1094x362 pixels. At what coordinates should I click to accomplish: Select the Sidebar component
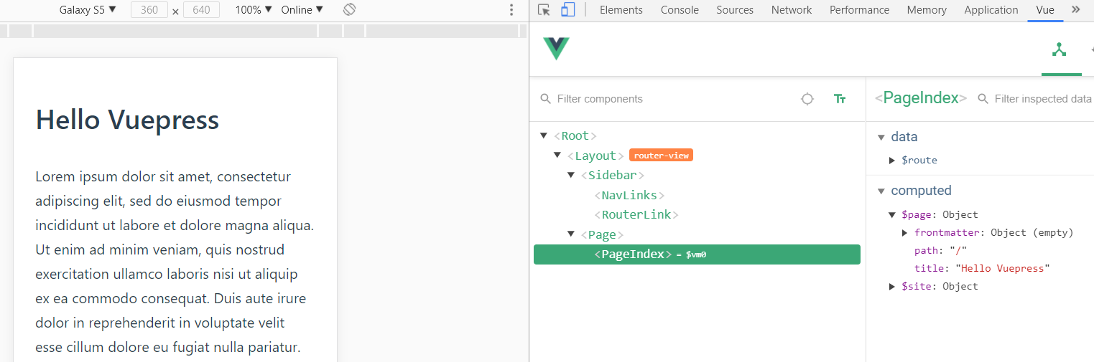coord(613,175)
